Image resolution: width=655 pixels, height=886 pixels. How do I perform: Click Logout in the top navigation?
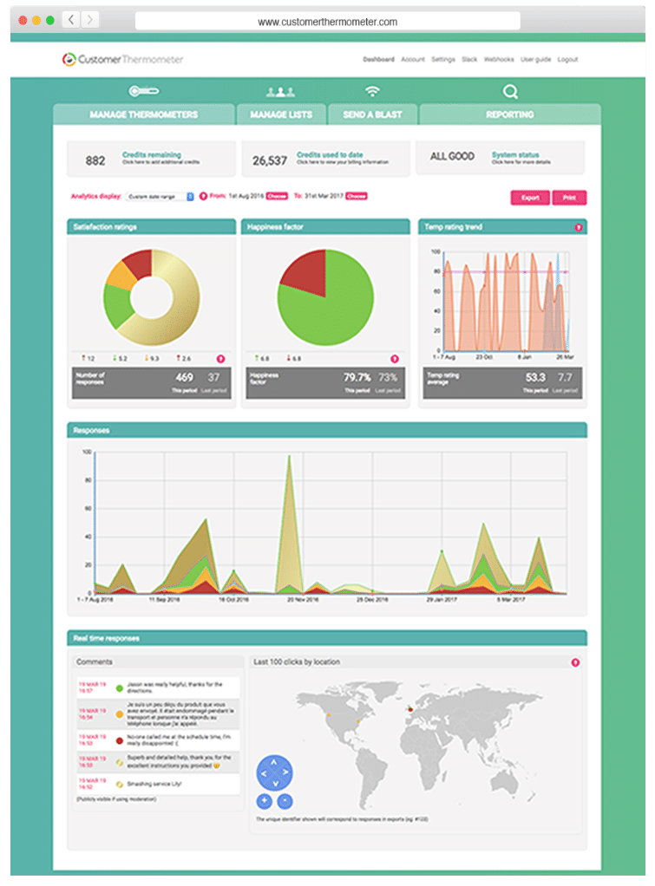[x=567, y=59]
